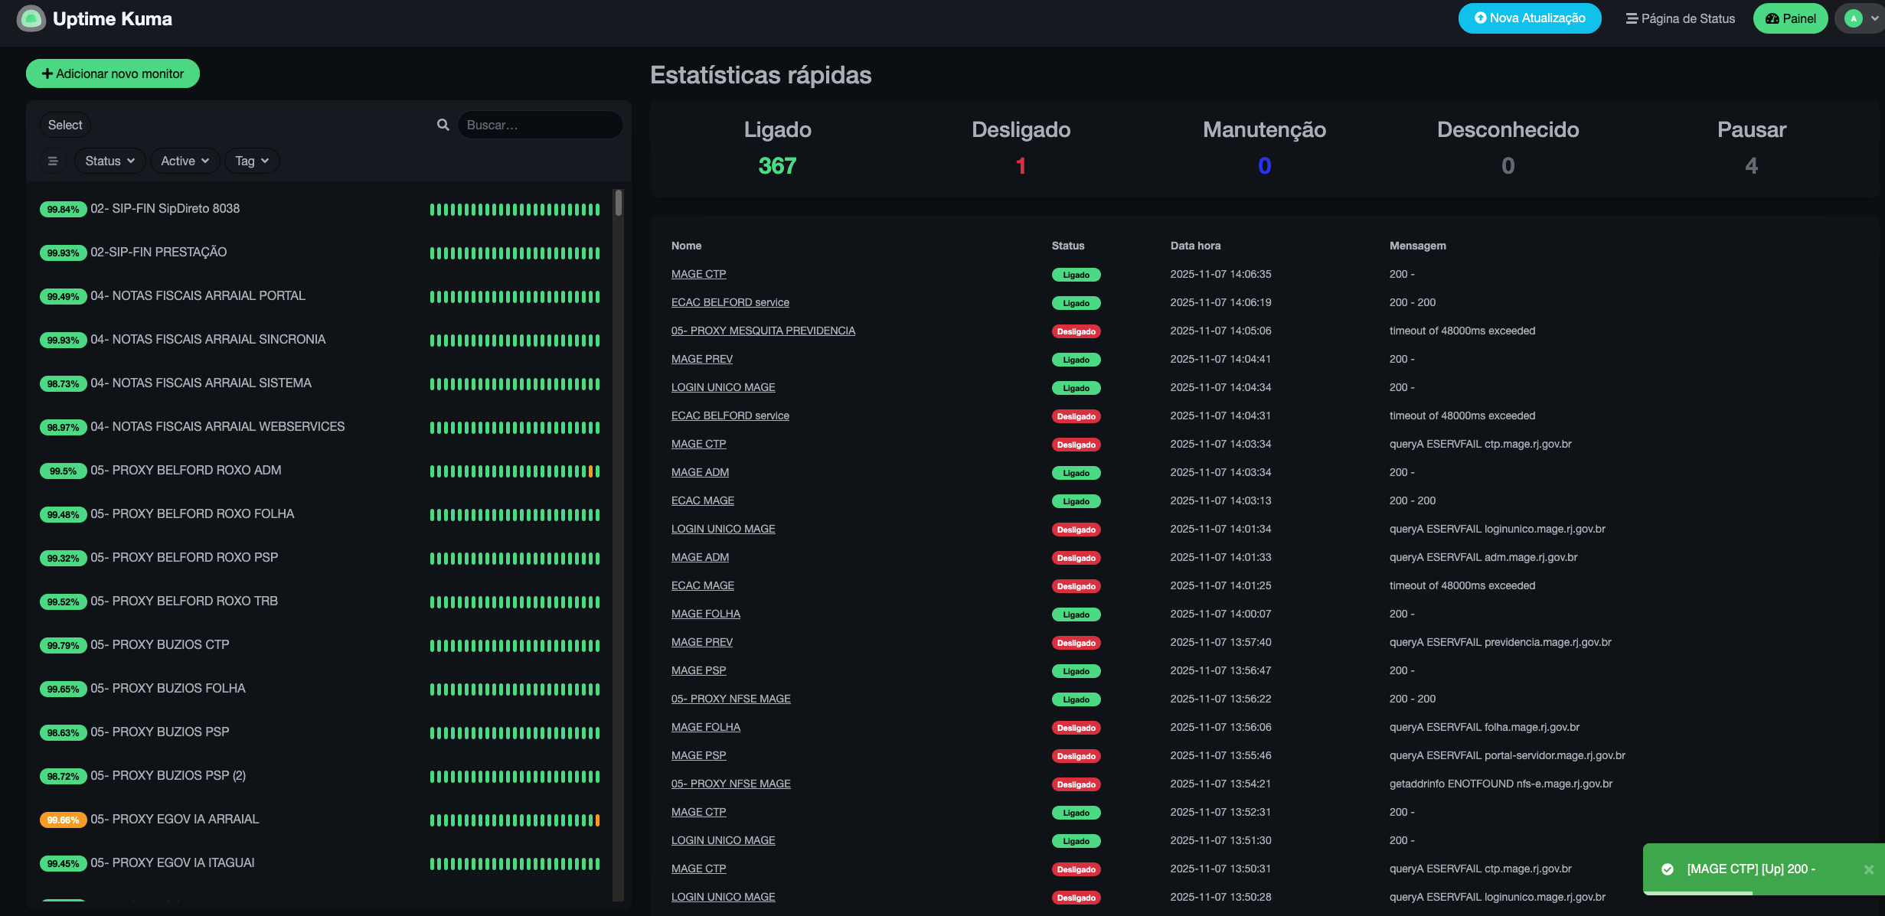Click the Uptime Kuma logo icon
Viewport: 1885px width, 916px height.
[x=29, y=18]
